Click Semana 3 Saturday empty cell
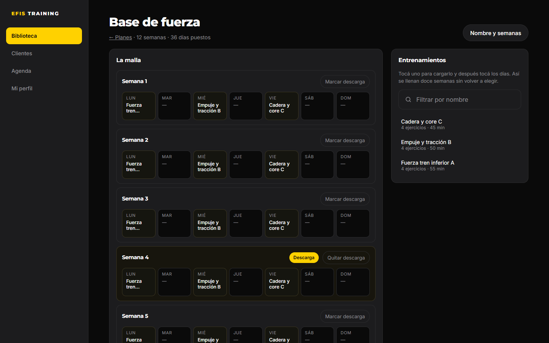549x343 pixels. (x=317, y=223)
